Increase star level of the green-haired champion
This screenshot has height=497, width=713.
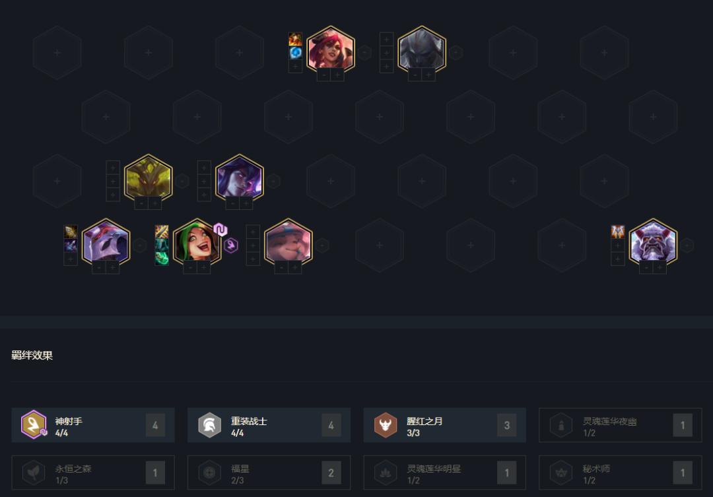[204, 268]
